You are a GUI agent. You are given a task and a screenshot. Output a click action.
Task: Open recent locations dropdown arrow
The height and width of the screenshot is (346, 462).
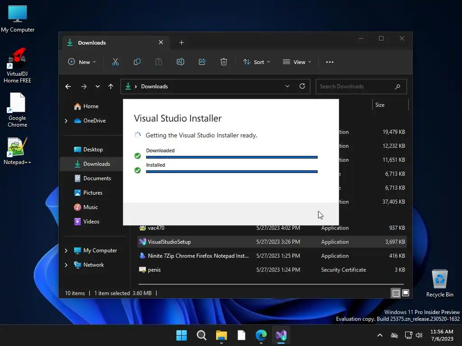point(97,86)
